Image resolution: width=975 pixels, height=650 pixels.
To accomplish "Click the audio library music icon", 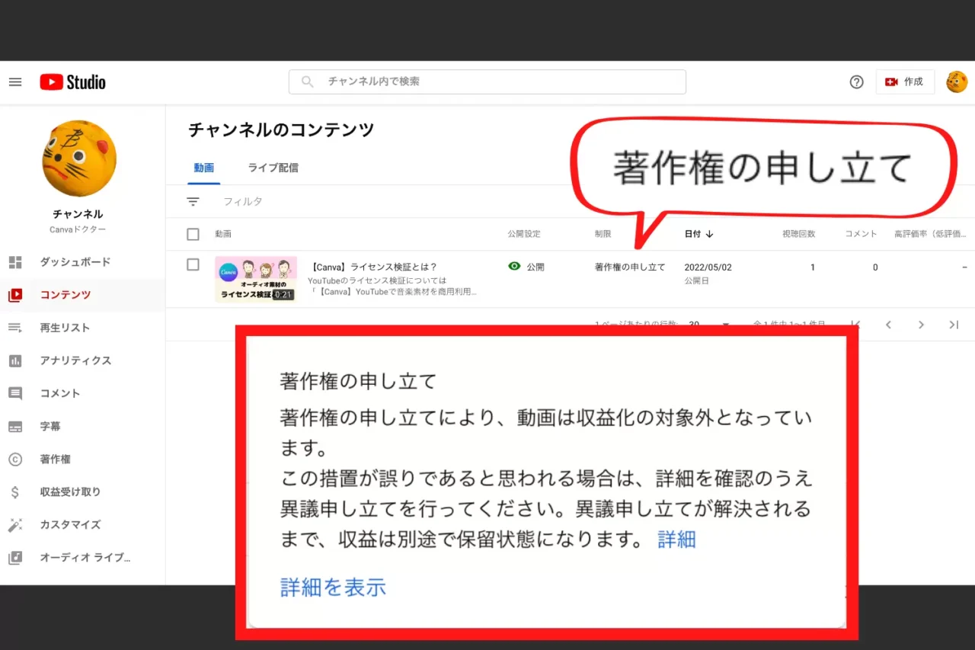I will point(15,558).
